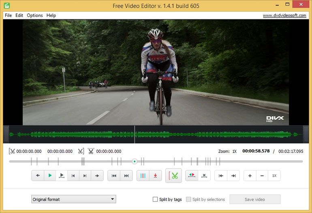The height and width of the screenshot is (213, 312).
Task: Click the step back arrow button
Action: point(38,175)
